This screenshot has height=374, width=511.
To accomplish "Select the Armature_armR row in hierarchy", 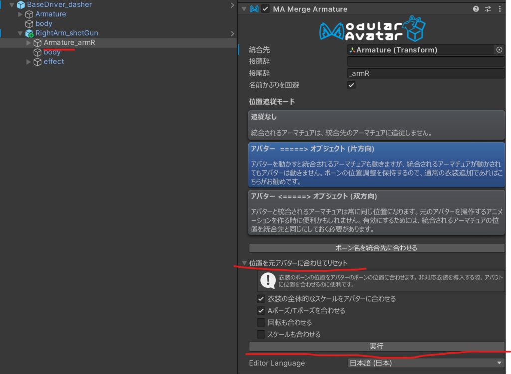I will coord(118,43).
